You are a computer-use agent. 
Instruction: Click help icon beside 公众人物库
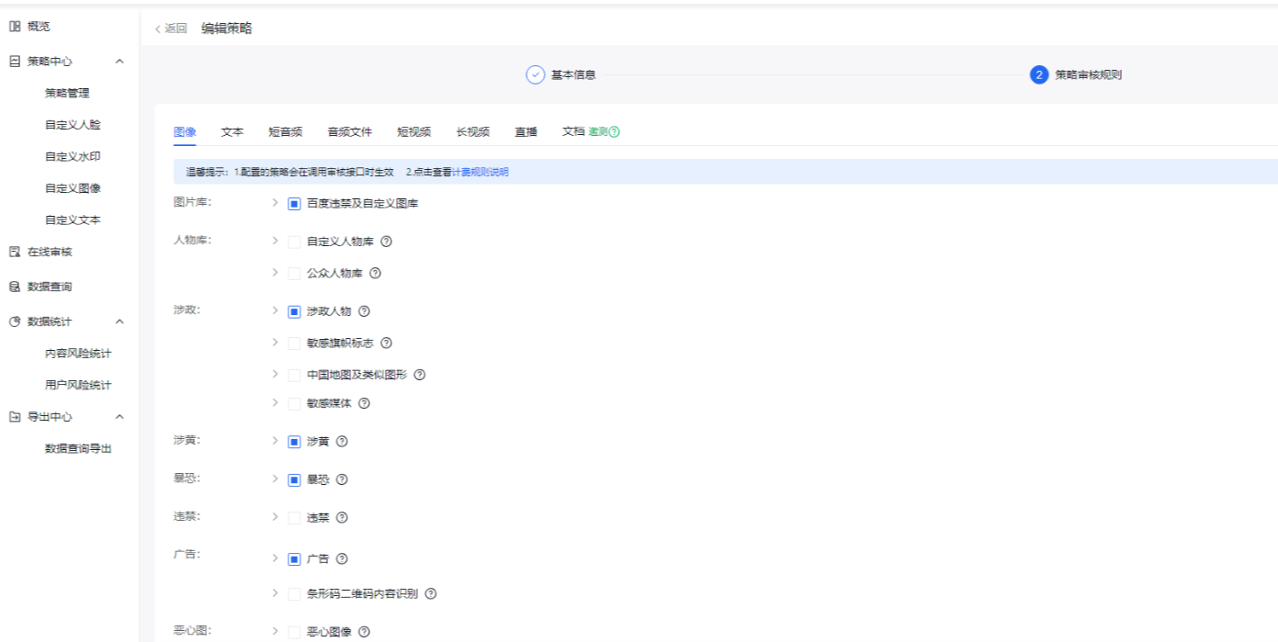click(x=375, y=273)
